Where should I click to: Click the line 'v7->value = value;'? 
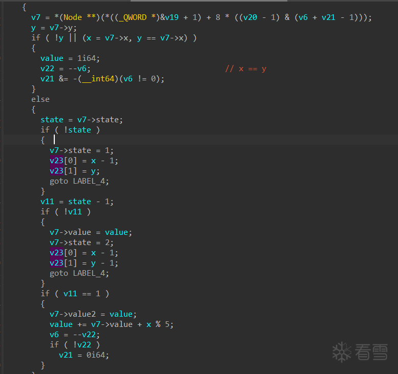91,232
